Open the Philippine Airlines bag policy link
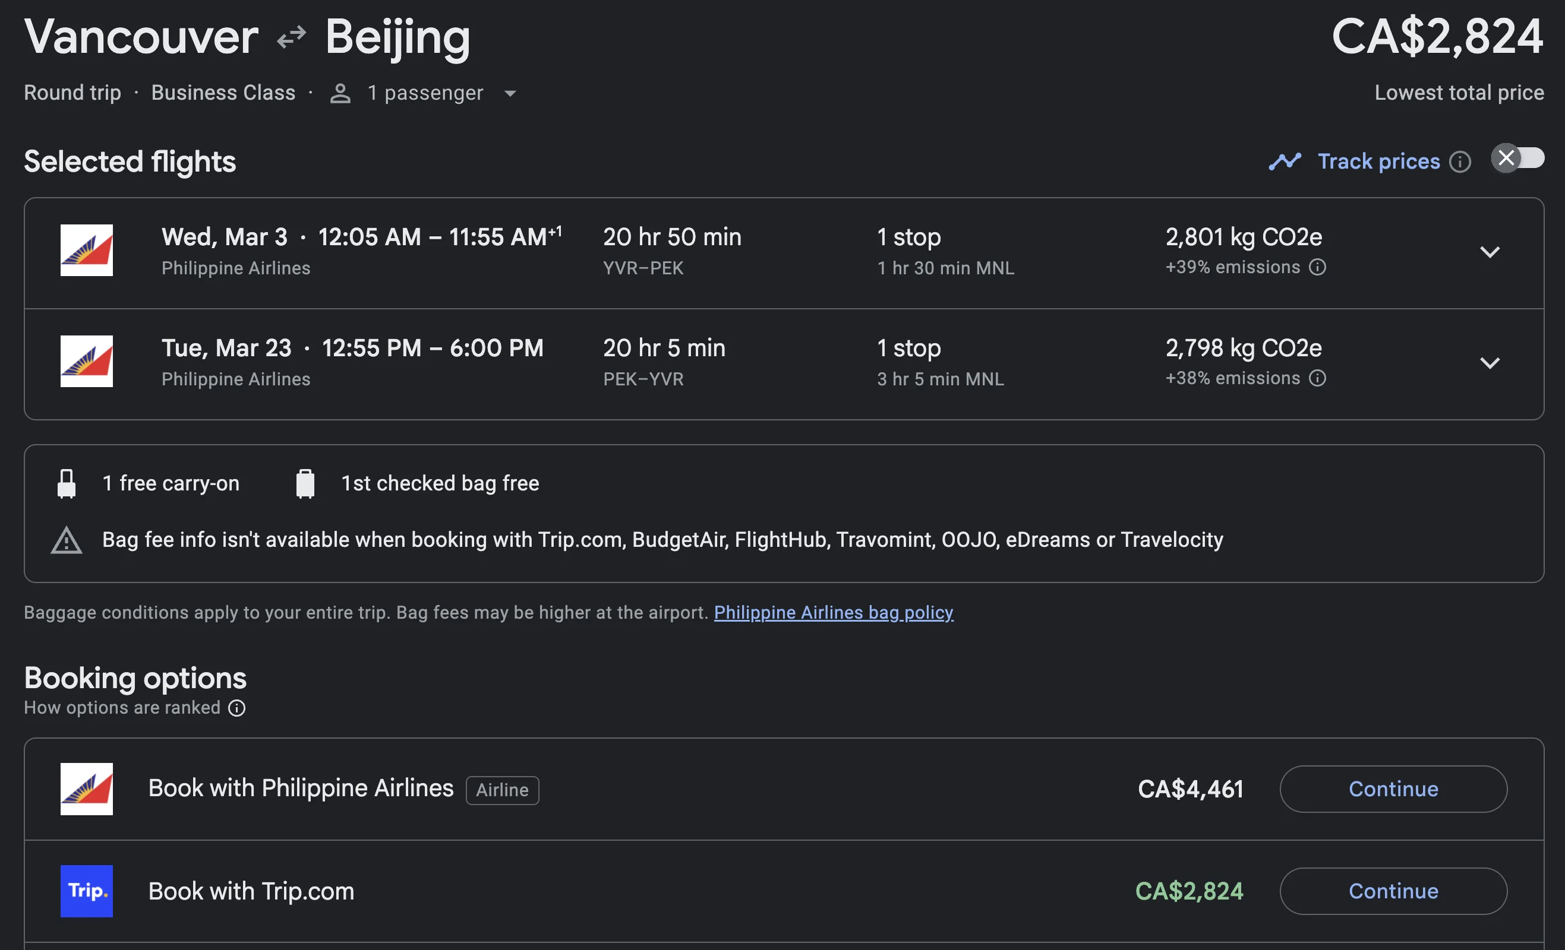This screenshot has height=950, width=1565. pyautogui.click(x=834, y=612)
